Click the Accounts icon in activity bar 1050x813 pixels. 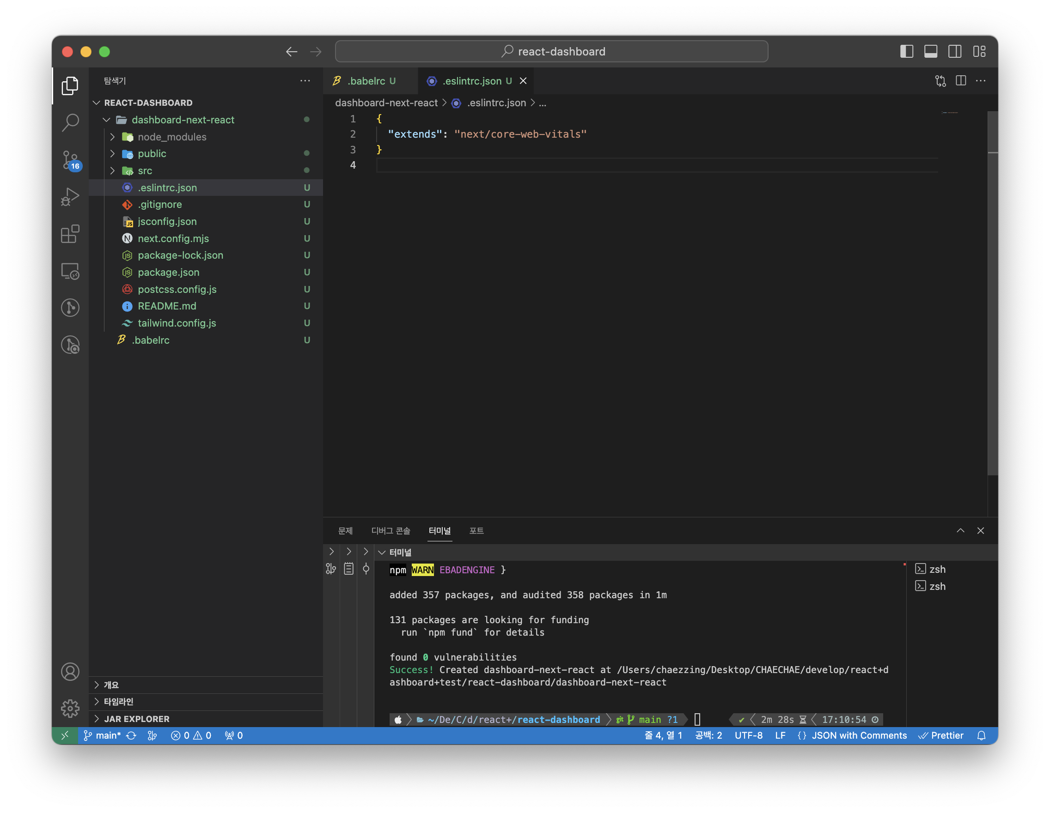click(x=70, y=671)
